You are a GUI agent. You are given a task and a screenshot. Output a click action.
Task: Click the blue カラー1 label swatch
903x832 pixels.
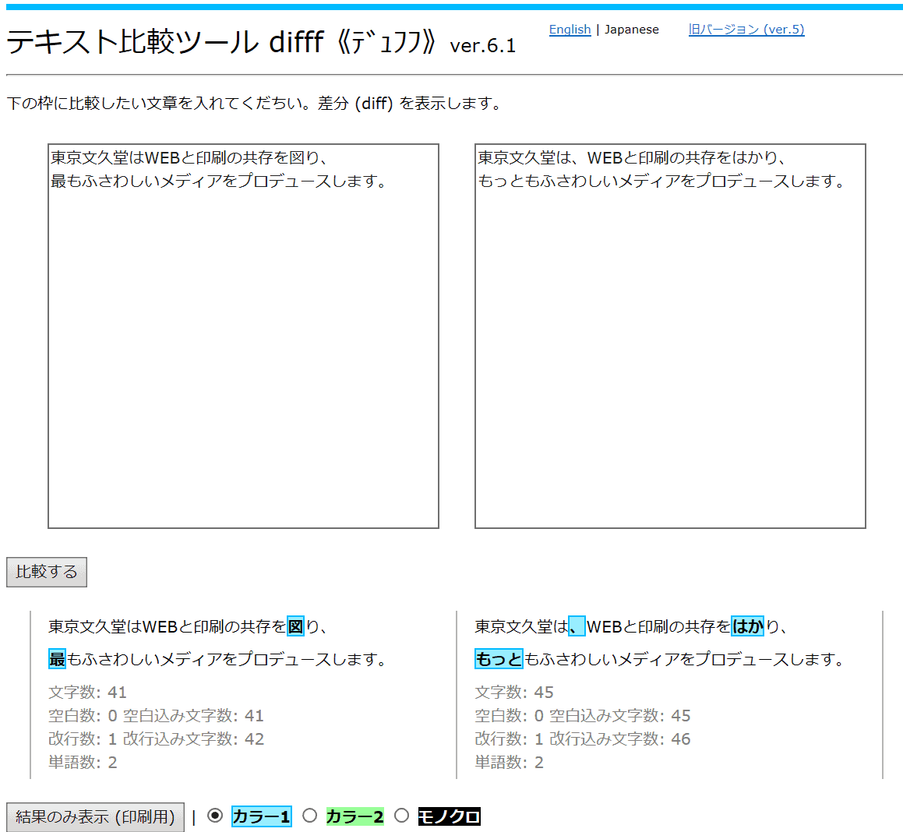[x=261, y=816]
